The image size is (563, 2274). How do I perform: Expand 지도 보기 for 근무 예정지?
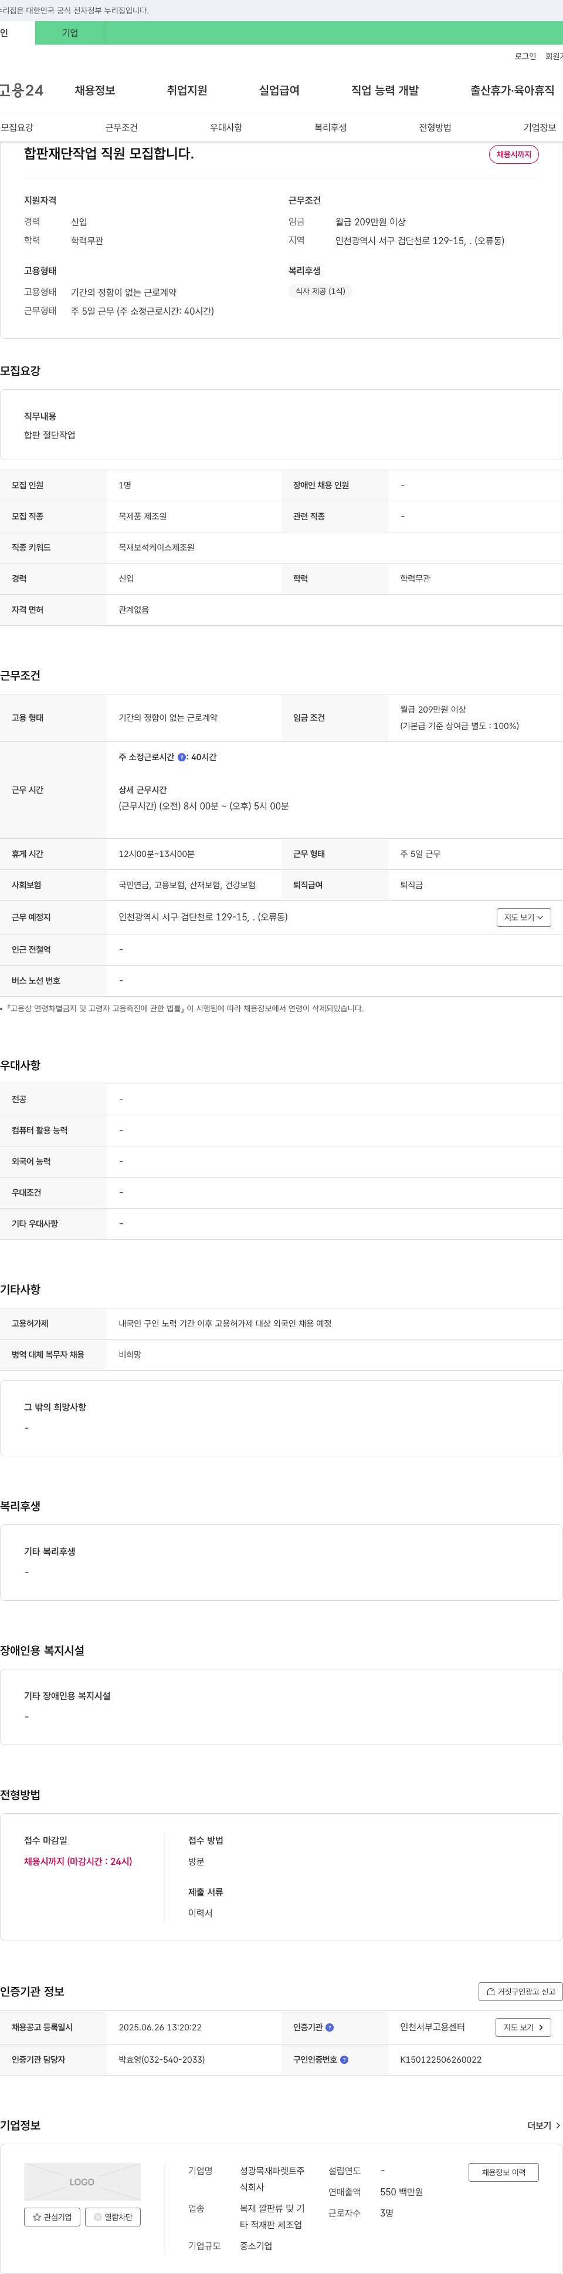pyautogui.click(x=523, y=917)
